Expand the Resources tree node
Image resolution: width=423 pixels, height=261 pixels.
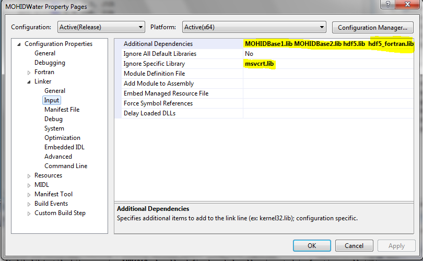point(29,176)
